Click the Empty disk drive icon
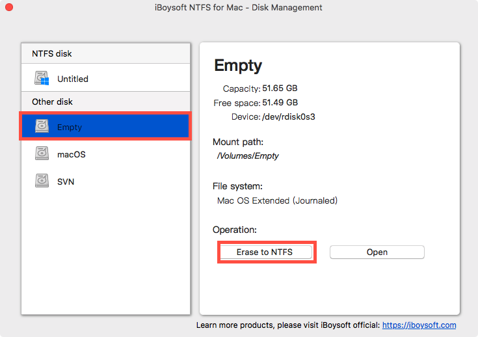 click(x=42, y=127)
